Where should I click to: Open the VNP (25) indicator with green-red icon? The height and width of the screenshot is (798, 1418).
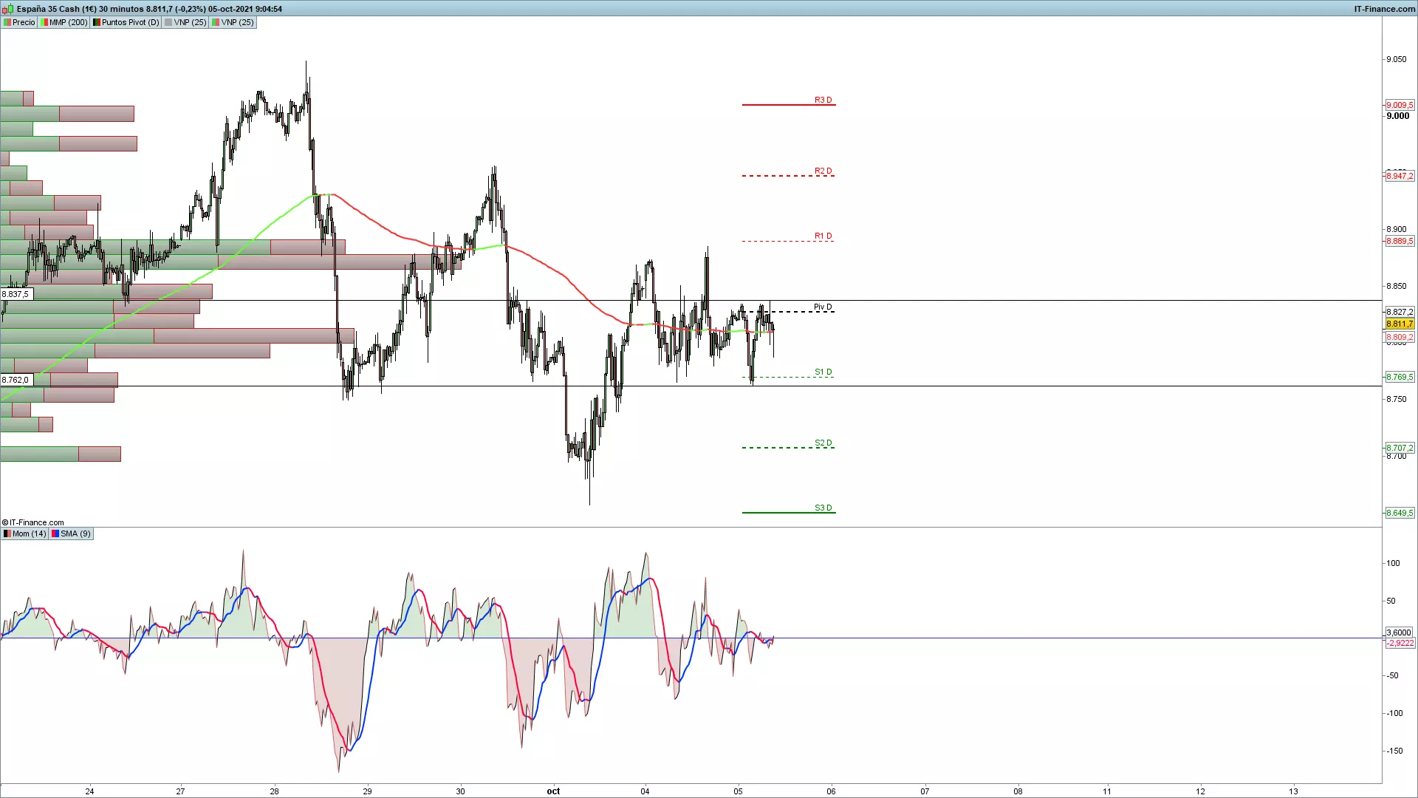point(233,22)
